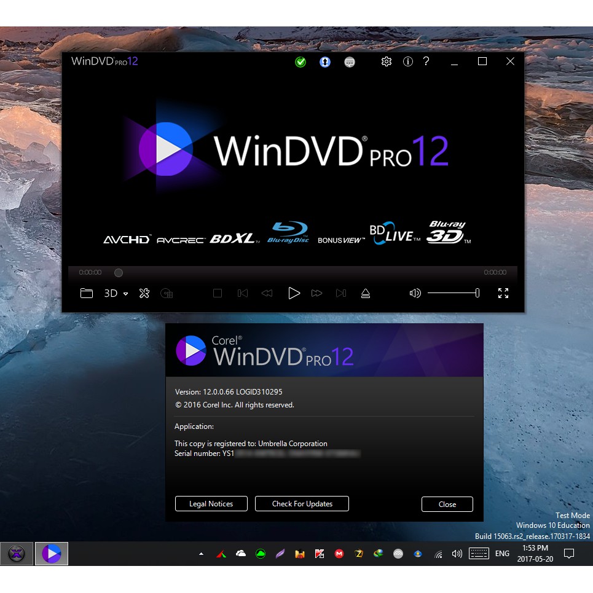Eject the disc
The image size is (593, 593).
tap(366, 293)
